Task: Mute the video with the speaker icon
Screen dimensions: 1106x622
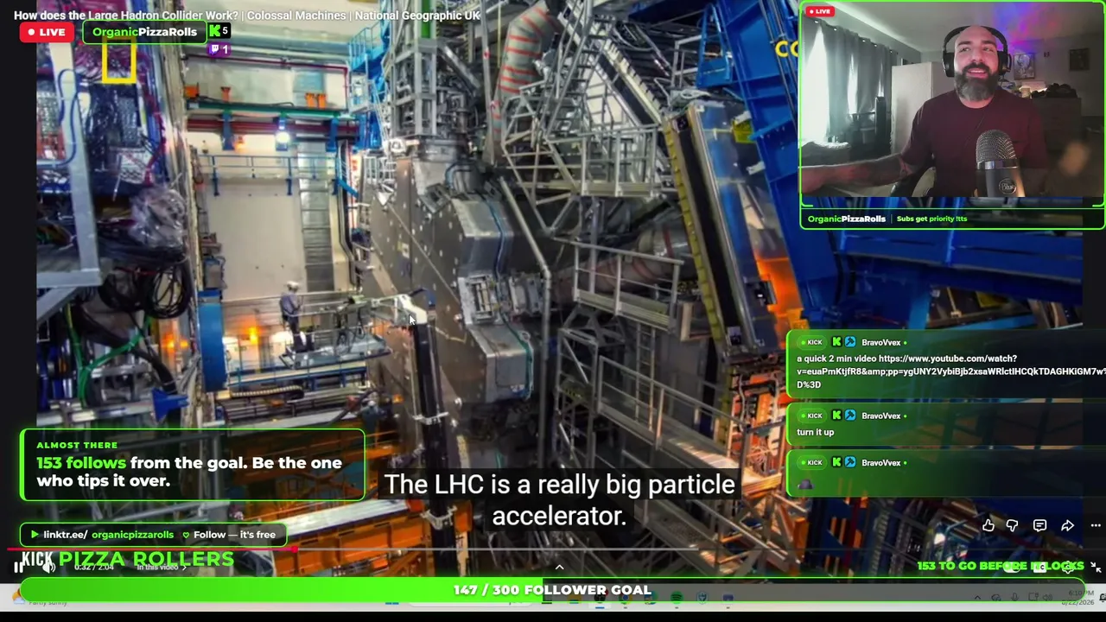Action: pos(49,568)
